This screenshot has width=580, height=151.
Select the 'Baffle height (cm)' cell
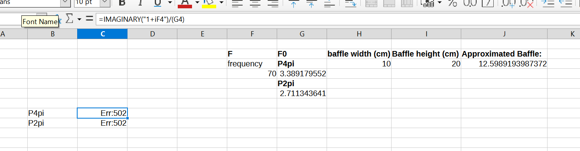(426, 54)
